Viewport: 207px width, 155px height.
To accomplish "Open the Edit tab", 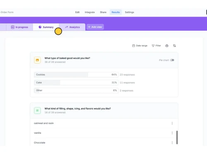I will click(77, 12).
